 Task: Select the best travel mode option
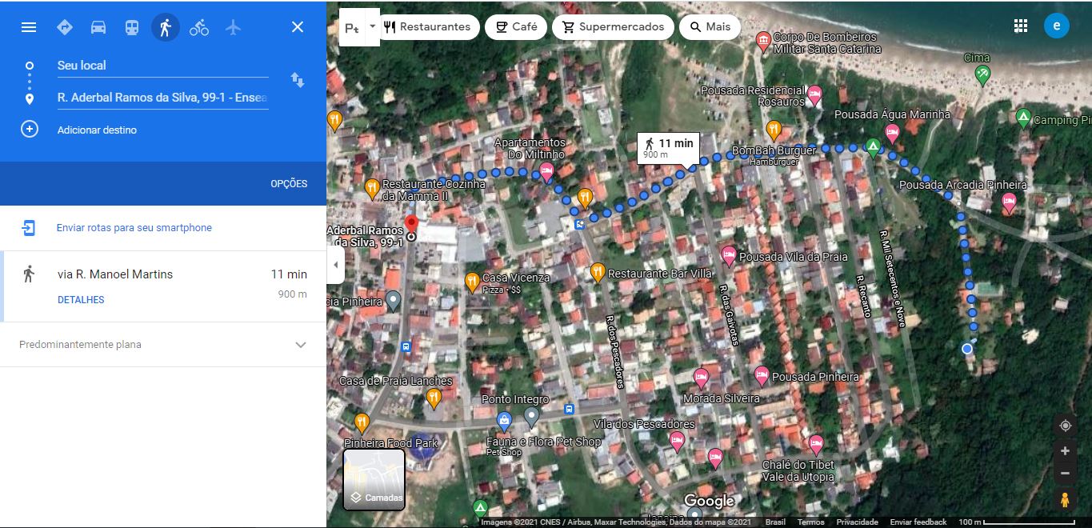pos(65,27)
